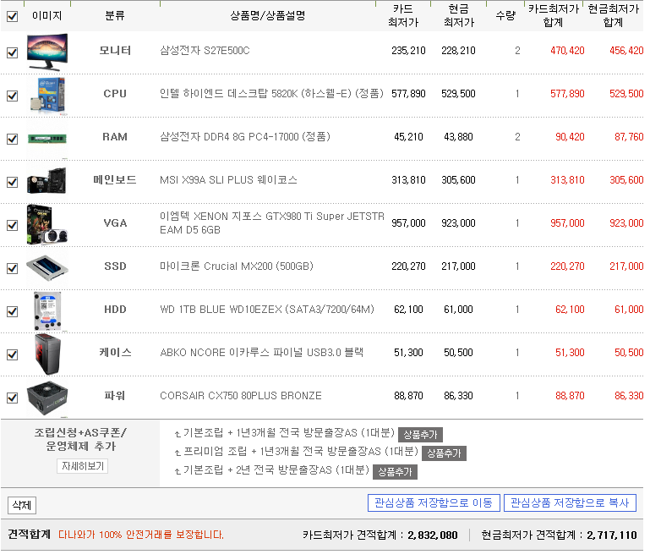Add 기본조립 + 1년3개월 AS via 상품추가
The height and width of the screenshot is (560, 650).
(x=420, y=435)
